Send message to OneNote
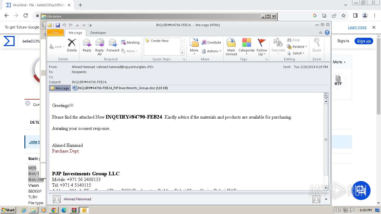Viewport: 381px width, 214px height. point(211,43)
